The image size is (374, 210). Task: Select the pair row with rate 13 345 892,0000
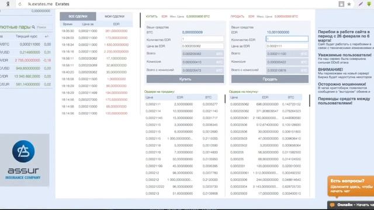pos(26,76)
